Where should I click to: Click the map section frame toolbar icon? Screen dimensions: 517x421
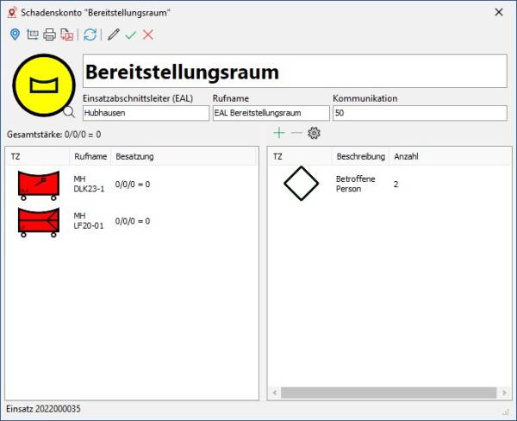(x=33, y=35)
